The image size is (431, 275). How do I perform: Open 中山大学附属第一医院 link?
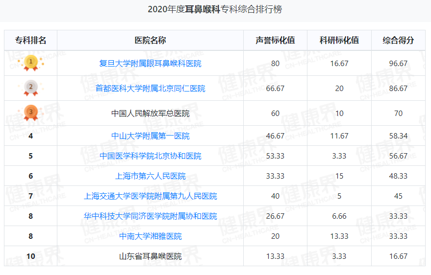(150, 136)
